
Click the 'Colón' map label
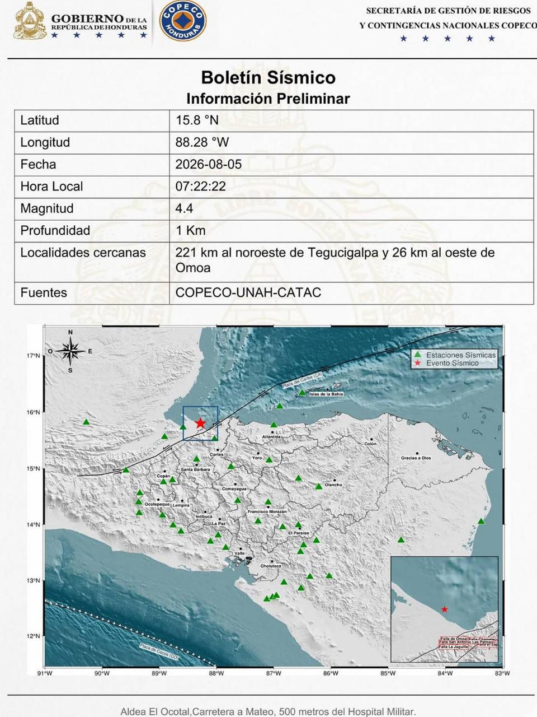(x=370, y=444)
